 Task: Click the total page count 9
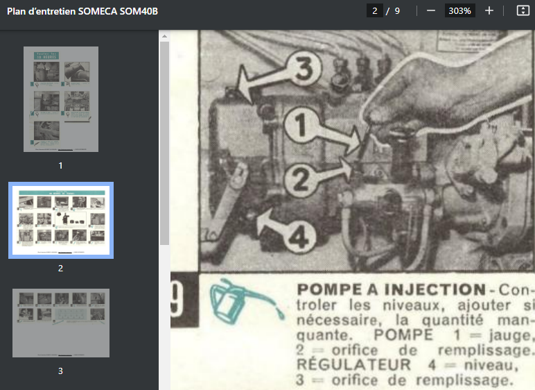pos(397,11)
